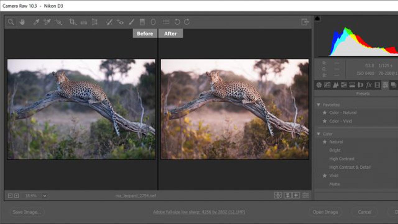Open workflow options link for Adobe full-size

pyautogui.click(x=199, y=212)
